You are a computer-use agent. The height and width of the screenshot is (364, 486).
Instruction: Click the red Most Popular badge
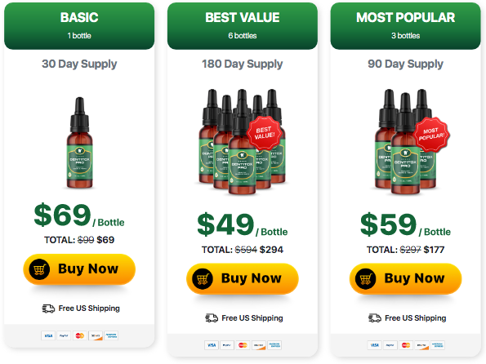(x=431, y=134)
